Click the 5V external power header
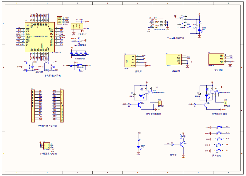Screen dimensions: 246x176 coord(46,146)
